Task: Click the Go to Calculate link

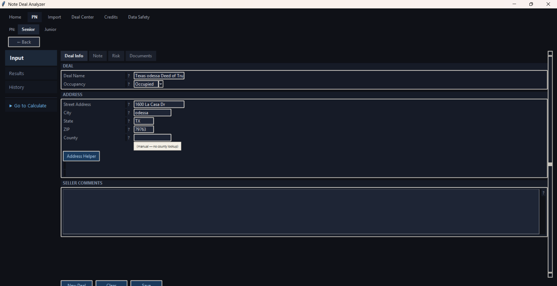Action: click(x=31, y=106)
